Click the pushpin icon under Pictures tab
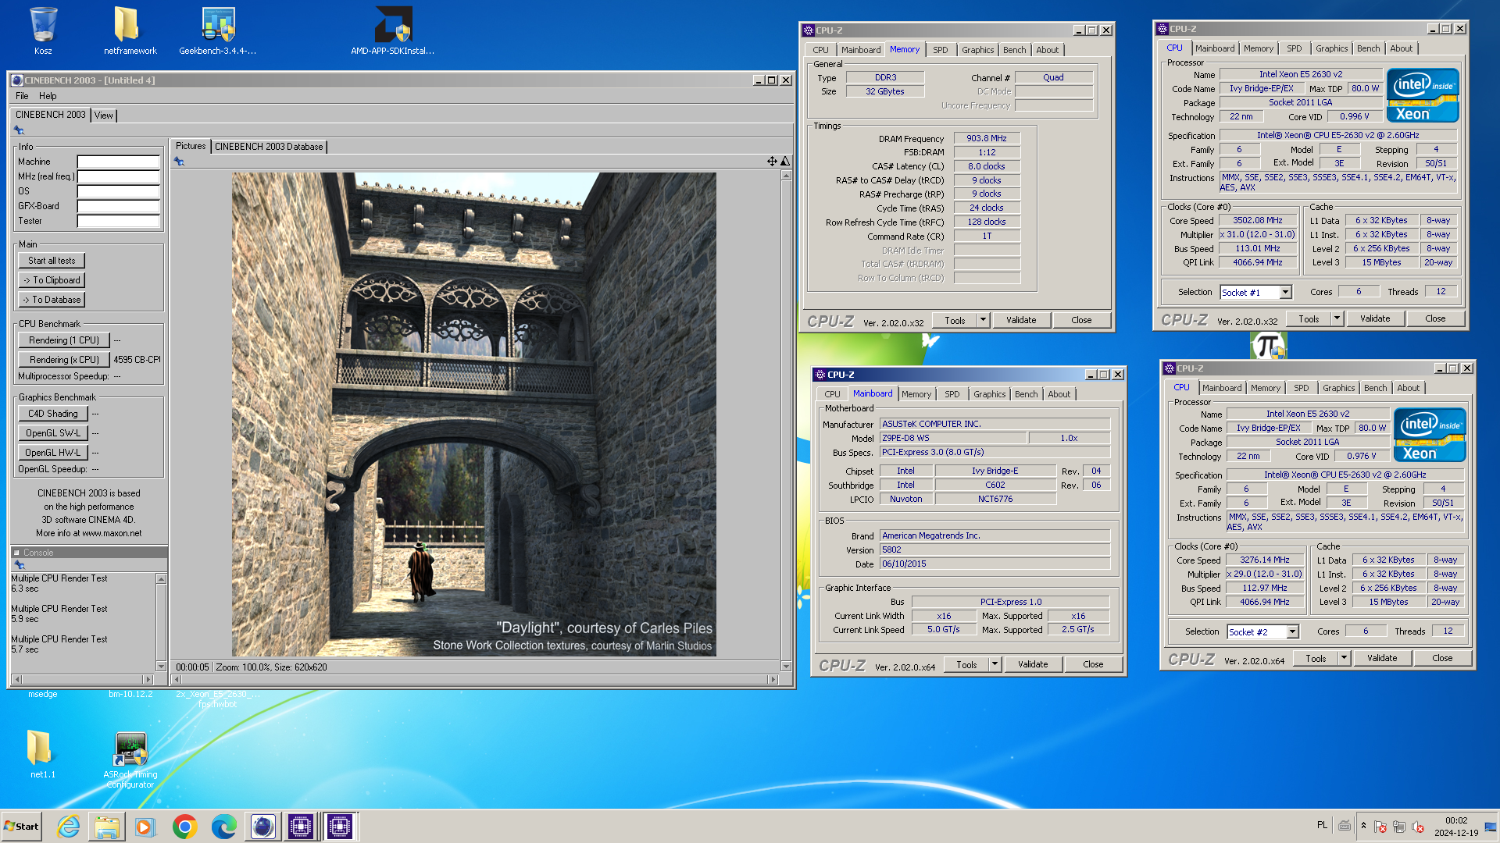Image resolution: width=1500 pixels, height=843 pixels. pyautogui.click(x=179, y=162)
